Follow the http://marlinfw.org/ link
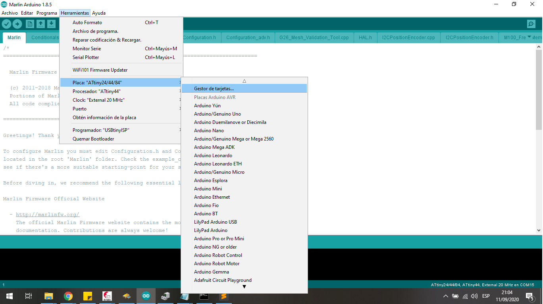The width and height of the screenshot is (543, 304). tap(48, 215)
